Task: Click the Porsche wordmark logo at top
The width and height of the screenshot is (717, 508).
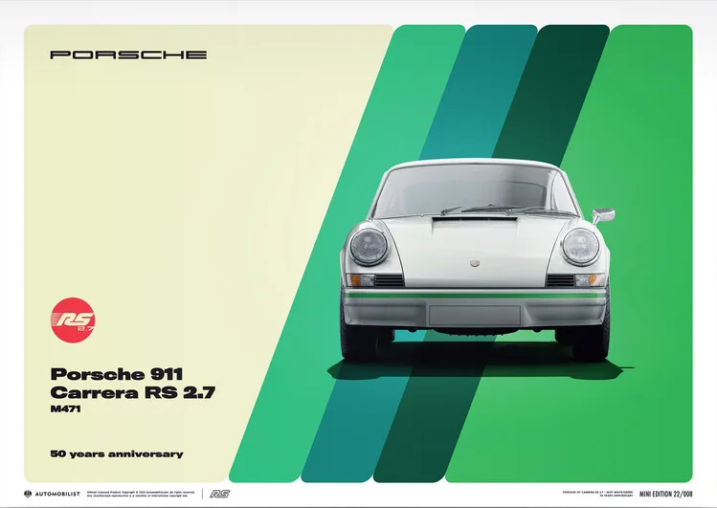Action: coord(128,55)
